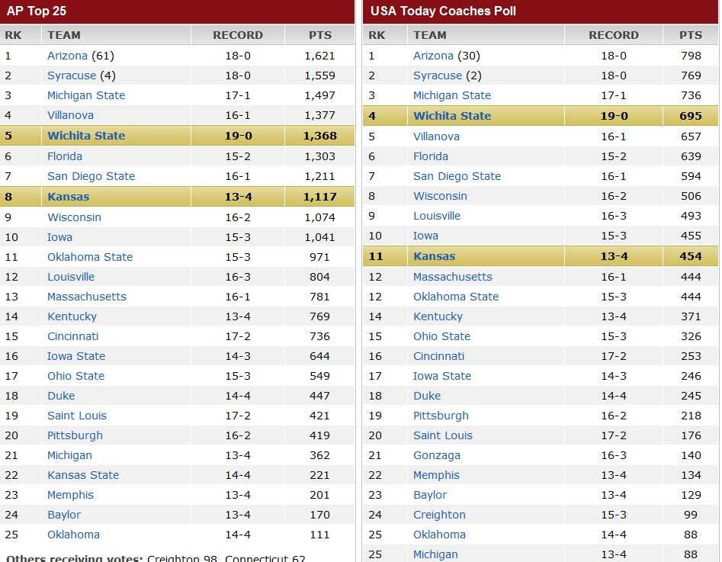722x562 pixels.
Task: Open the Kansas State team link
Action: (x=83, y=475)
